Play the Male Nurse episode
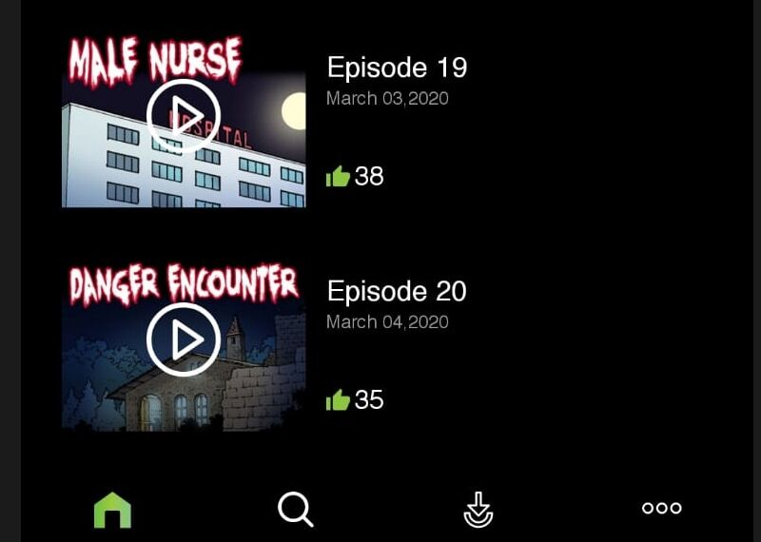This screenshot has height=542, width=761. pyautogui.click(x=184, y=116)
